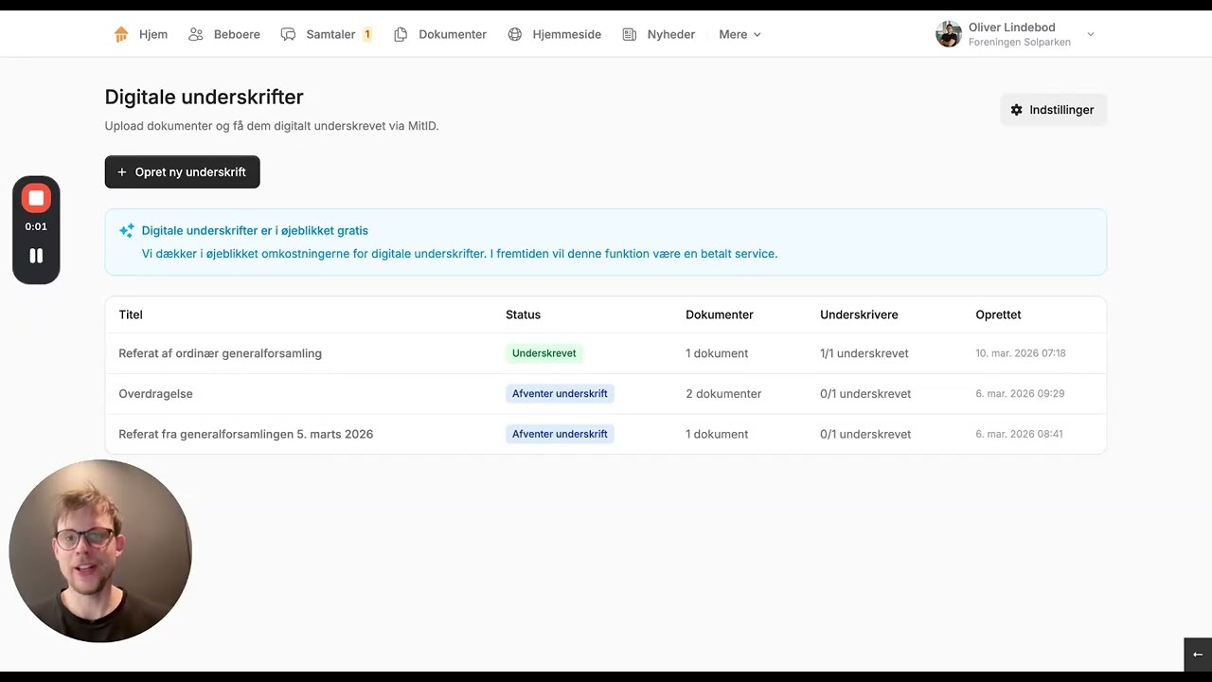Click the back arrow in bottom corner

coord(1198,655)
